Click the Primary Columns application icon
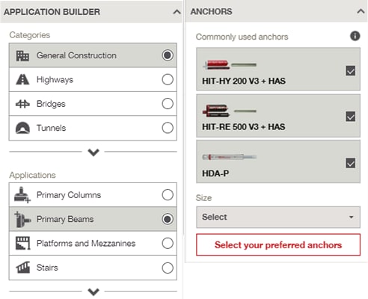The image size is (368, 299). tap(22, 195)
